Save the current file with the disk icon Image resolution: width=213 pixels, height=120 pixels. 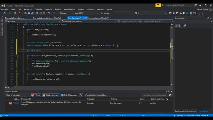click(x=29, y=13)
